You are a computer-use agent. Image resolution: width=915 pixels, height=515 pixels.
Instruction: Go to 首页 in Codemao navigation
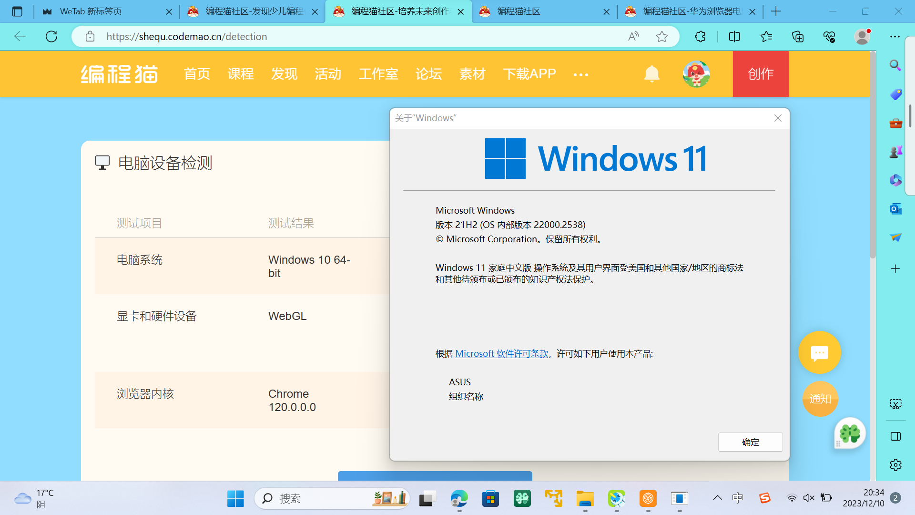(x=197, y=74)
